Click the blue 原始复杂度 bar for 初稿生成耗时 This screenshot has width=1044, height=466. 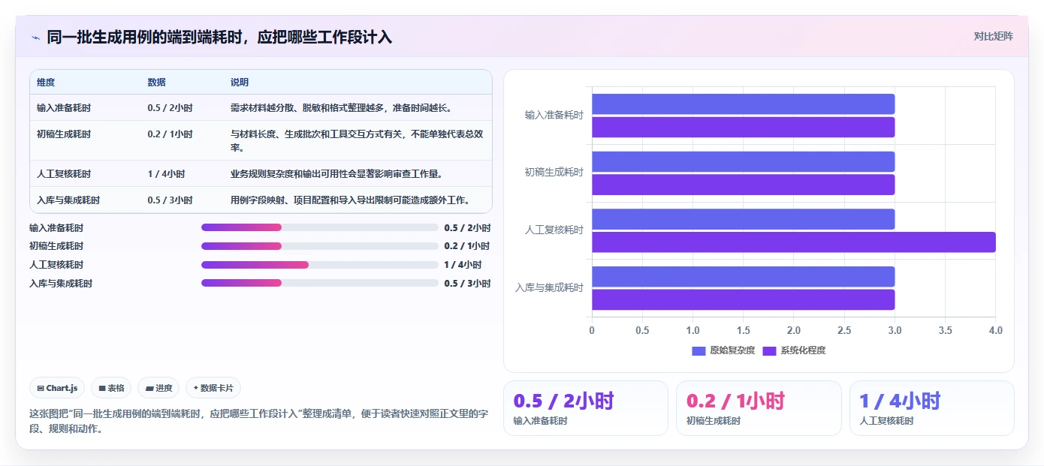click(743, 161)
